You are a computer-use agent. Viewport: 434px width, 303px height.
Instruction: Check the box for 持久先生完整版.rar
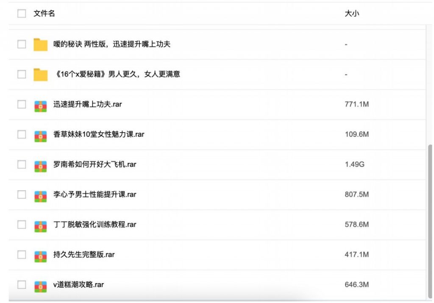pyautogui.click(x=22, y=255)
